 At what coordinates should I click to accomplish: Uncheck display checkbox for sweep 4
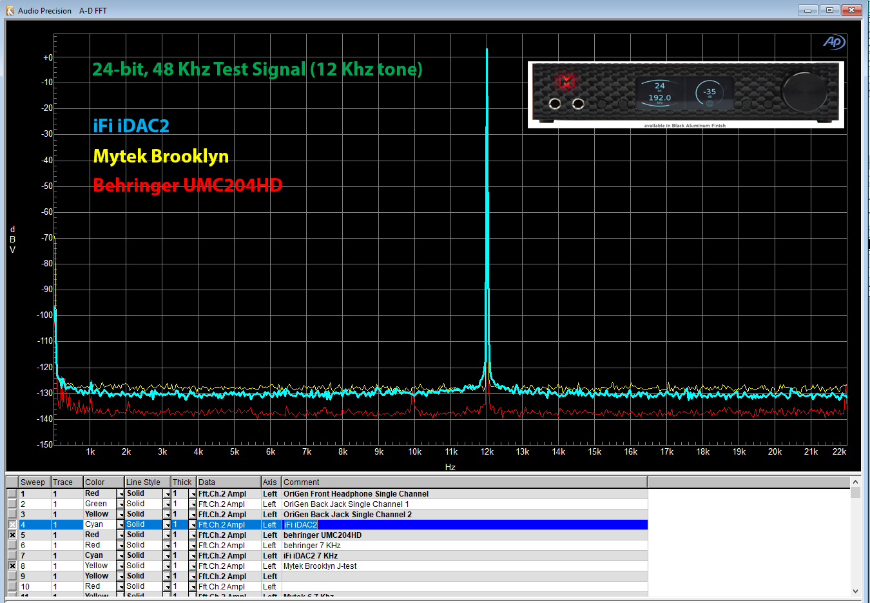coord(12,524)
